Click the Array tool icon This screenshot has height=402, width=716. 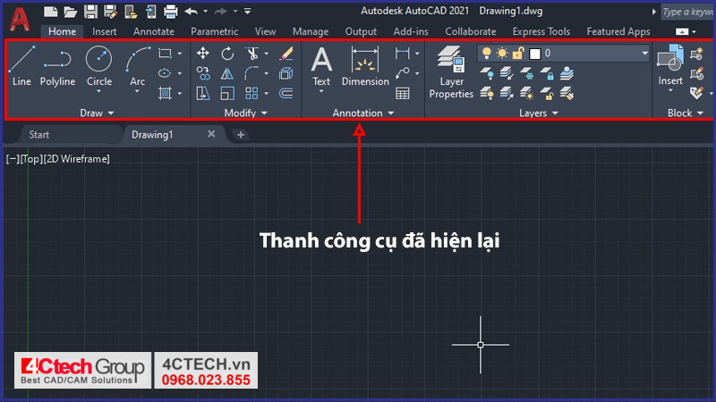coord(251,94)
